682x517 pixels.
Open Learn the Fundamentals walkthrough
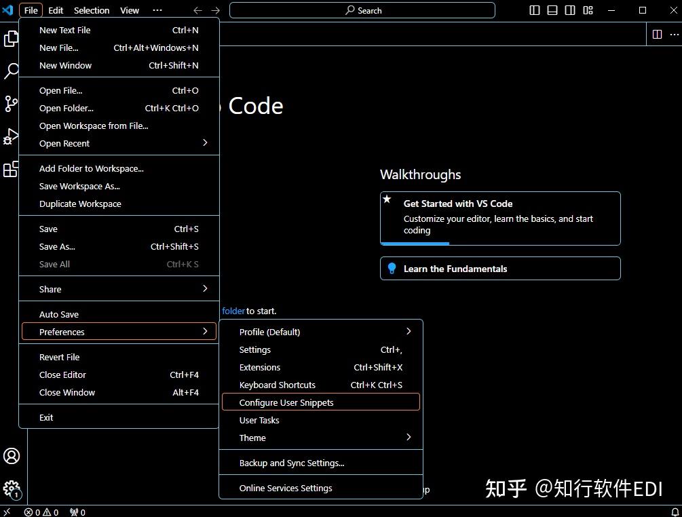click(x=500, y=268)
